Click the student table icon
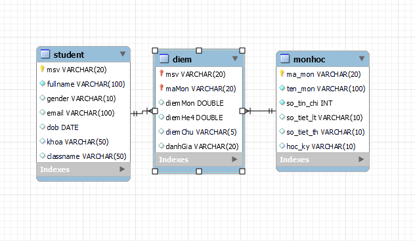This screenshot has height=241, width=415. tap(45, 54)
